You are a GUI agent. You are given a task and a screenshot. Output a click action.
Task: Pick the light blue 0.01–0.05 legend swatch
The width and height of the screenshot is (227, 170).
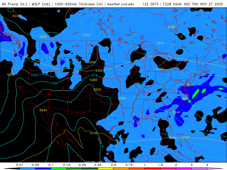click(28, 169)
